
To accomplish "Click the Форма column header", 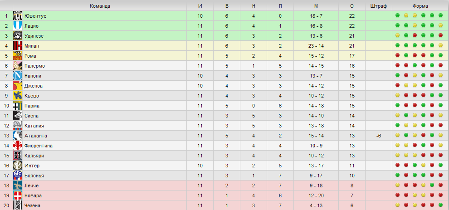I will (420, 6).
